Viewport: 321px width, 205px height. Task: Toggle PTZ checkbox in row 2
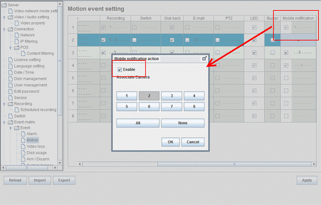click(x=217, y=40)
